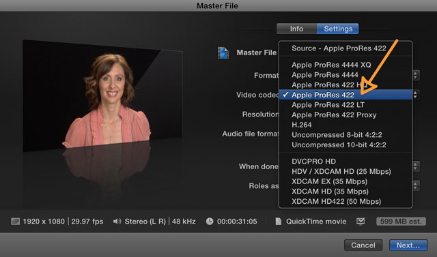Click the Roles as label

[264, 186]
